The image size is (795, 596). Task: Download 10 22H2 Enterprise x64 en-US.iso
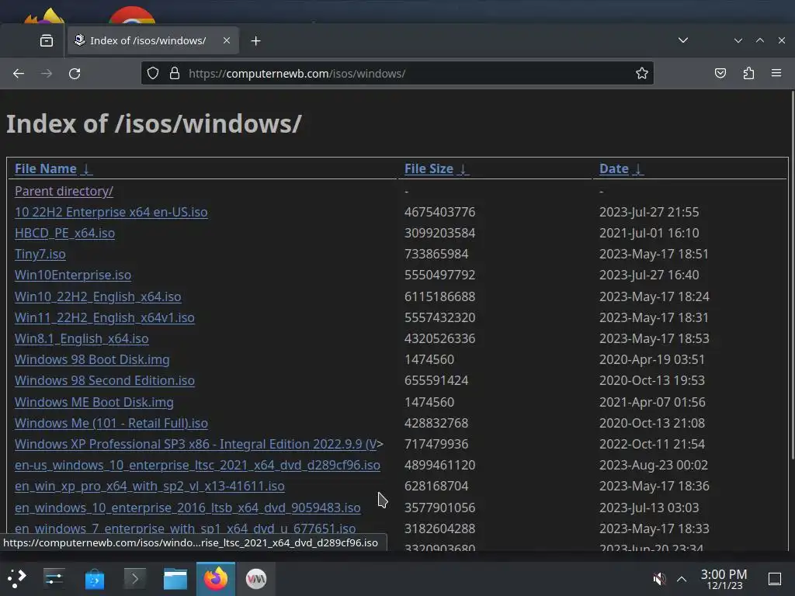[111, 212]
